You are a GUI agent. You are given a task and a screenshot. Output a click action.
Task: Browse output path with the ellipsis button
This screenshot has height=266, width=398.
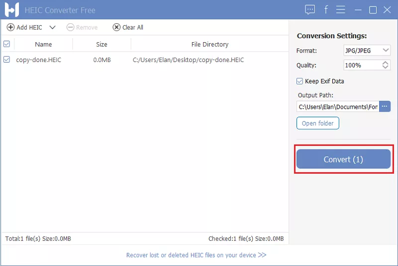(x=385, y=106)
